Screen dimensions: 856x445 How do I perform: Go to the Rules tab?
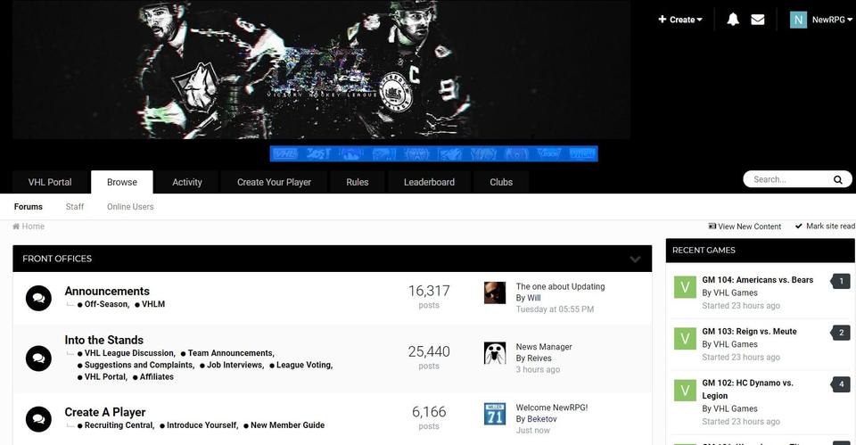coord(357,182)
